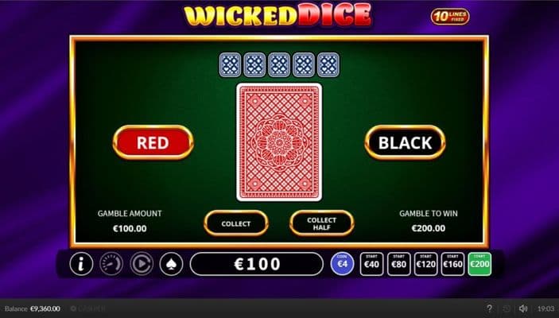
Task: Collect the full gamble amount
Action: click(236, 223)
